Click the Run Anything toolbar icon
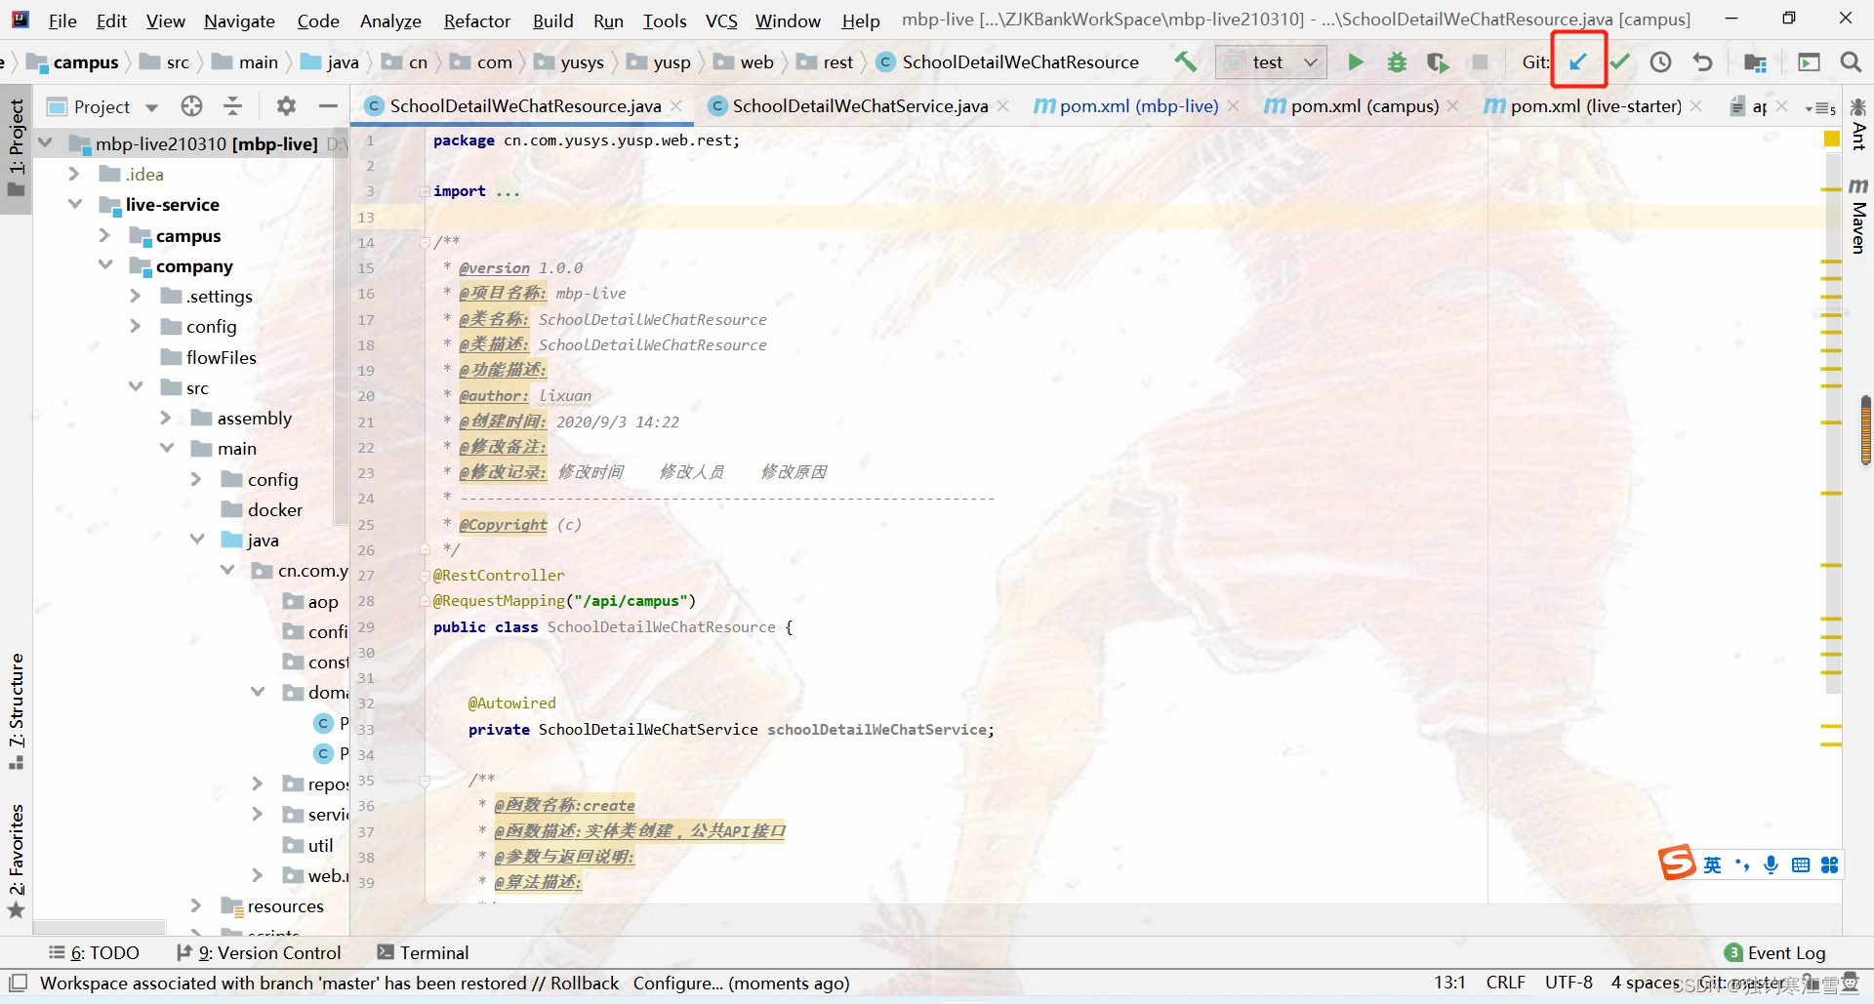The image size is (1874, 1004). [x=1809, y=62]
